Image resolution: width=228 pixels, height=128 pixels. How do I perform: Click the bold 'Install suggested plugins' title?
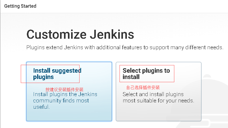[x=57, y=74]
